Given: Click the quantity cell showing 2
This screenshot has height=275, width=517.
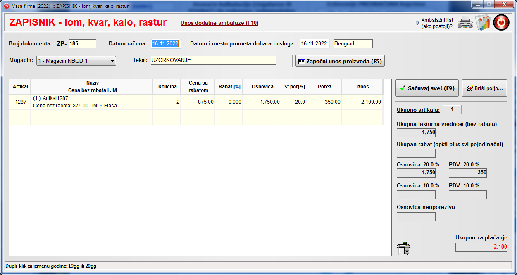Looking at the screenshot, I should pyautogui.click(x=167, y=102).
